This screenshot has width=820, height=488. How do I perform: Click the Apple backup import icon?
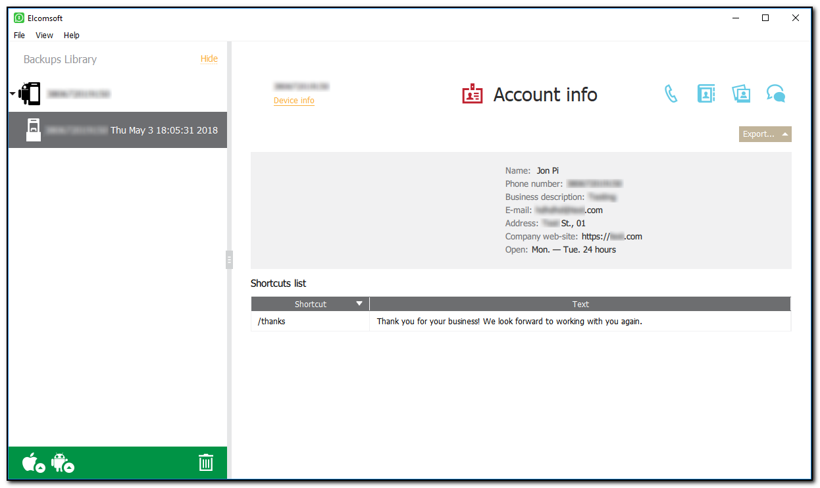tap(32, 463)
